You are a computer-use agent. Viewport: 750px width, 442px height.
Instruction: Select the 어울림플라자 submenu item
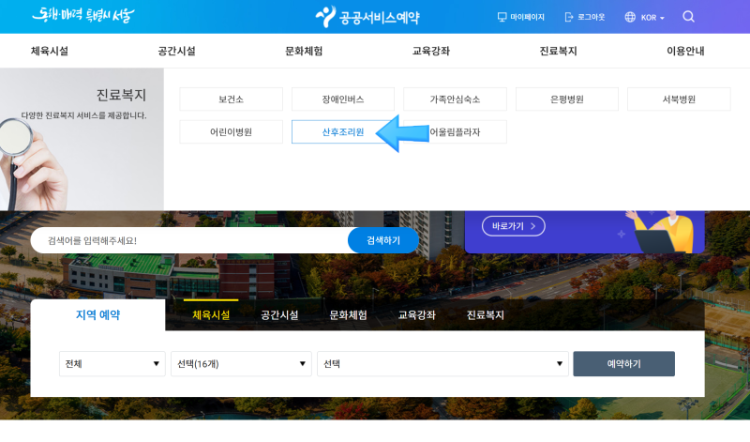(455, 131)
